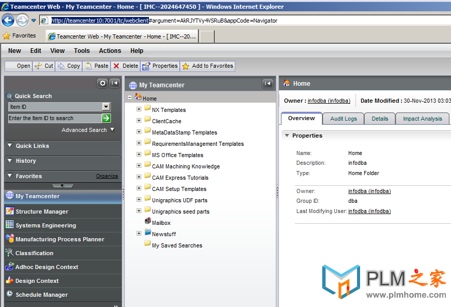Click the Cut scissors toolbar button
This screenshot has height=307, width=451.
pos(44,66)
